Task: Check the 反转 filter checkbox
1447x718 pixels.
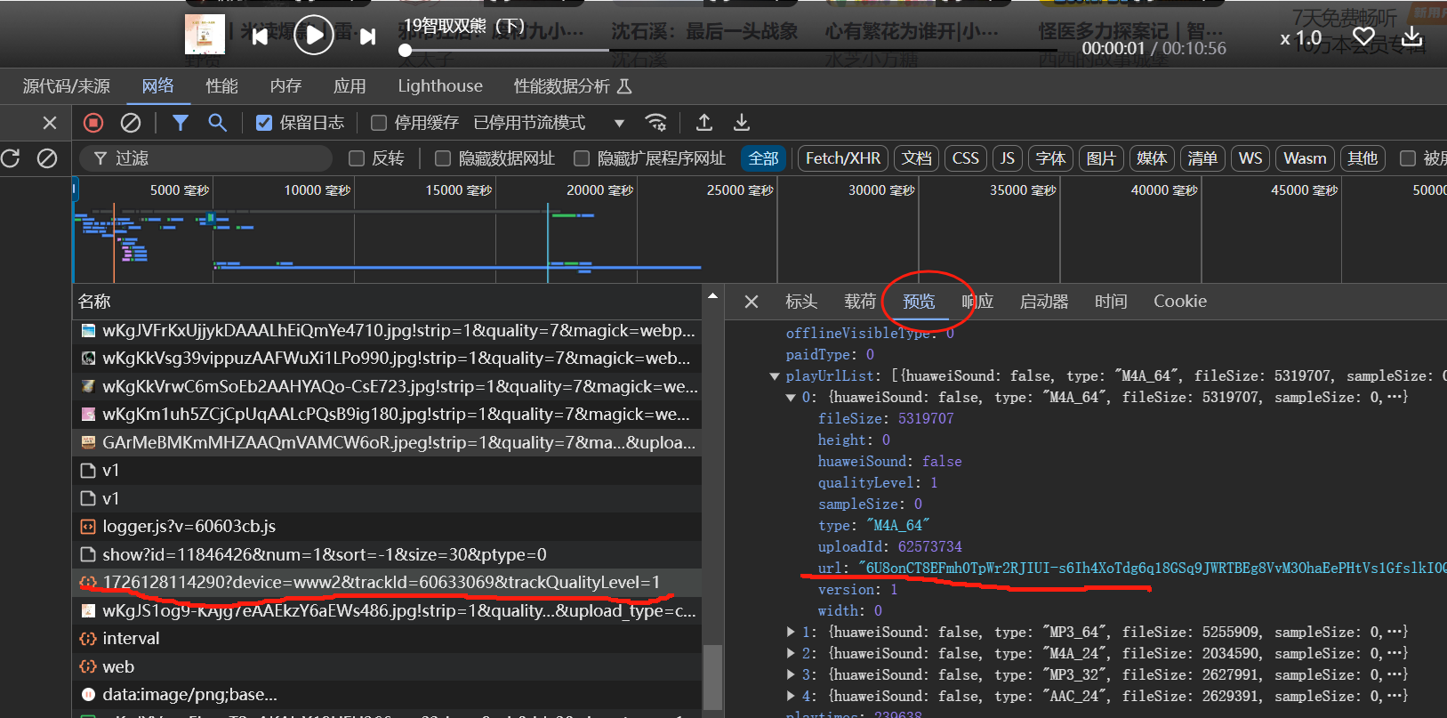Action: point(357,158)
